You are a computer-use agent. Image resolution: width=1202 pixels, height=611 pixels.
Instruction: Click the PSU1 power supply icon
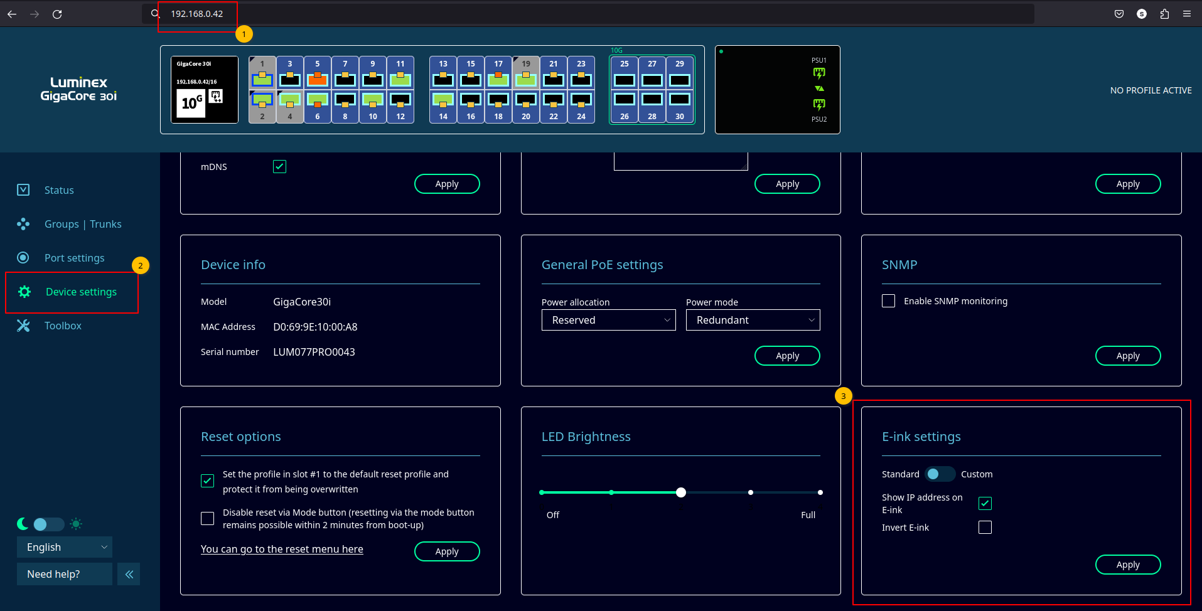point(819,73)
